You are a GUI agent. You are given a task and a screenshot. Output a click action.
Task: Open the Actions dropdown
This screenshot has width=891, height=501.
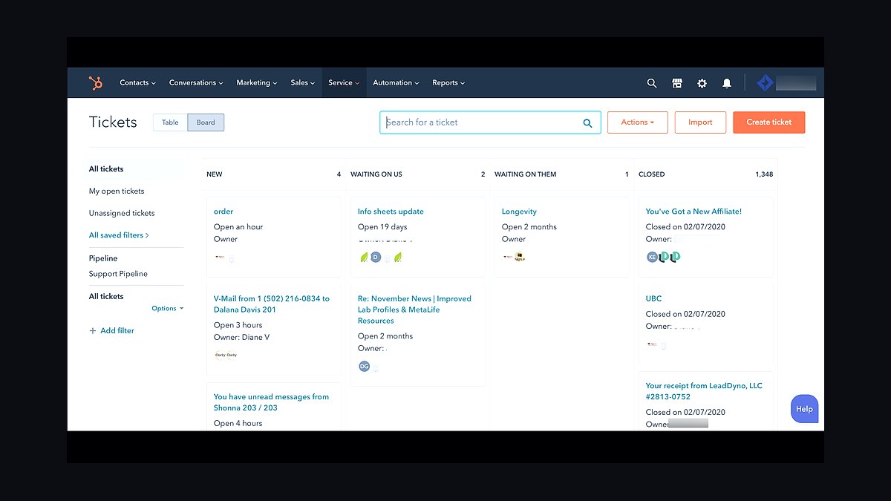click(638, 122)
